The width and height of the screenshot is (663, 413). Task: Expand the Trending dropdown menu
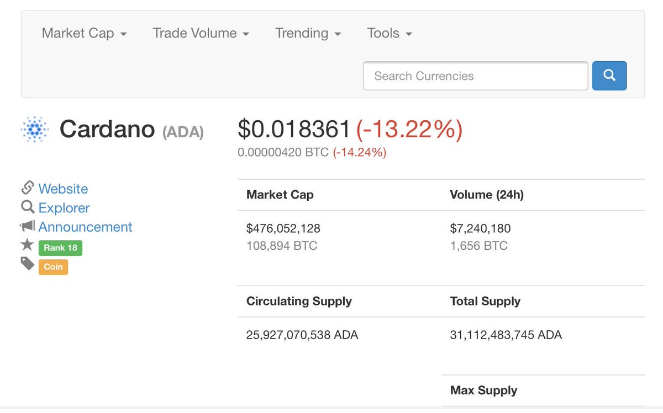click(308, 33)
